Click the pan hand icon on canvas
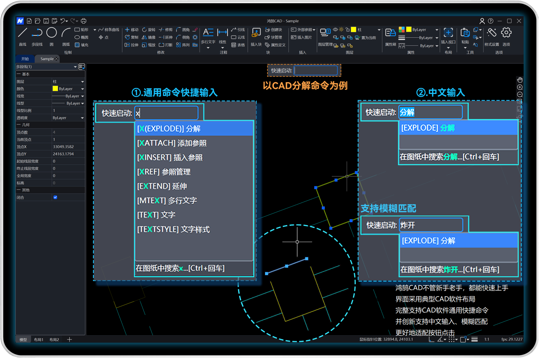Image resolution: width=539 pixels, height=358 pixels. point(520,80)
